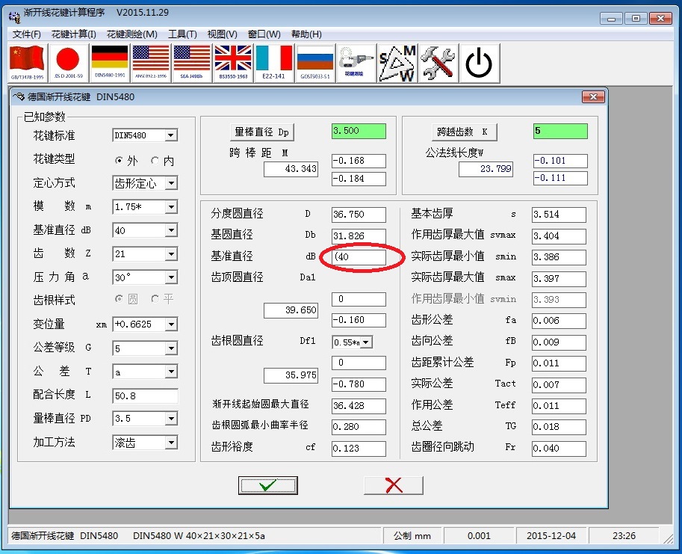Expand the 量棒直径 PD dropdown
Image resolution: width=682 pixels, height=554 pixels.
[x=171, y=419]
